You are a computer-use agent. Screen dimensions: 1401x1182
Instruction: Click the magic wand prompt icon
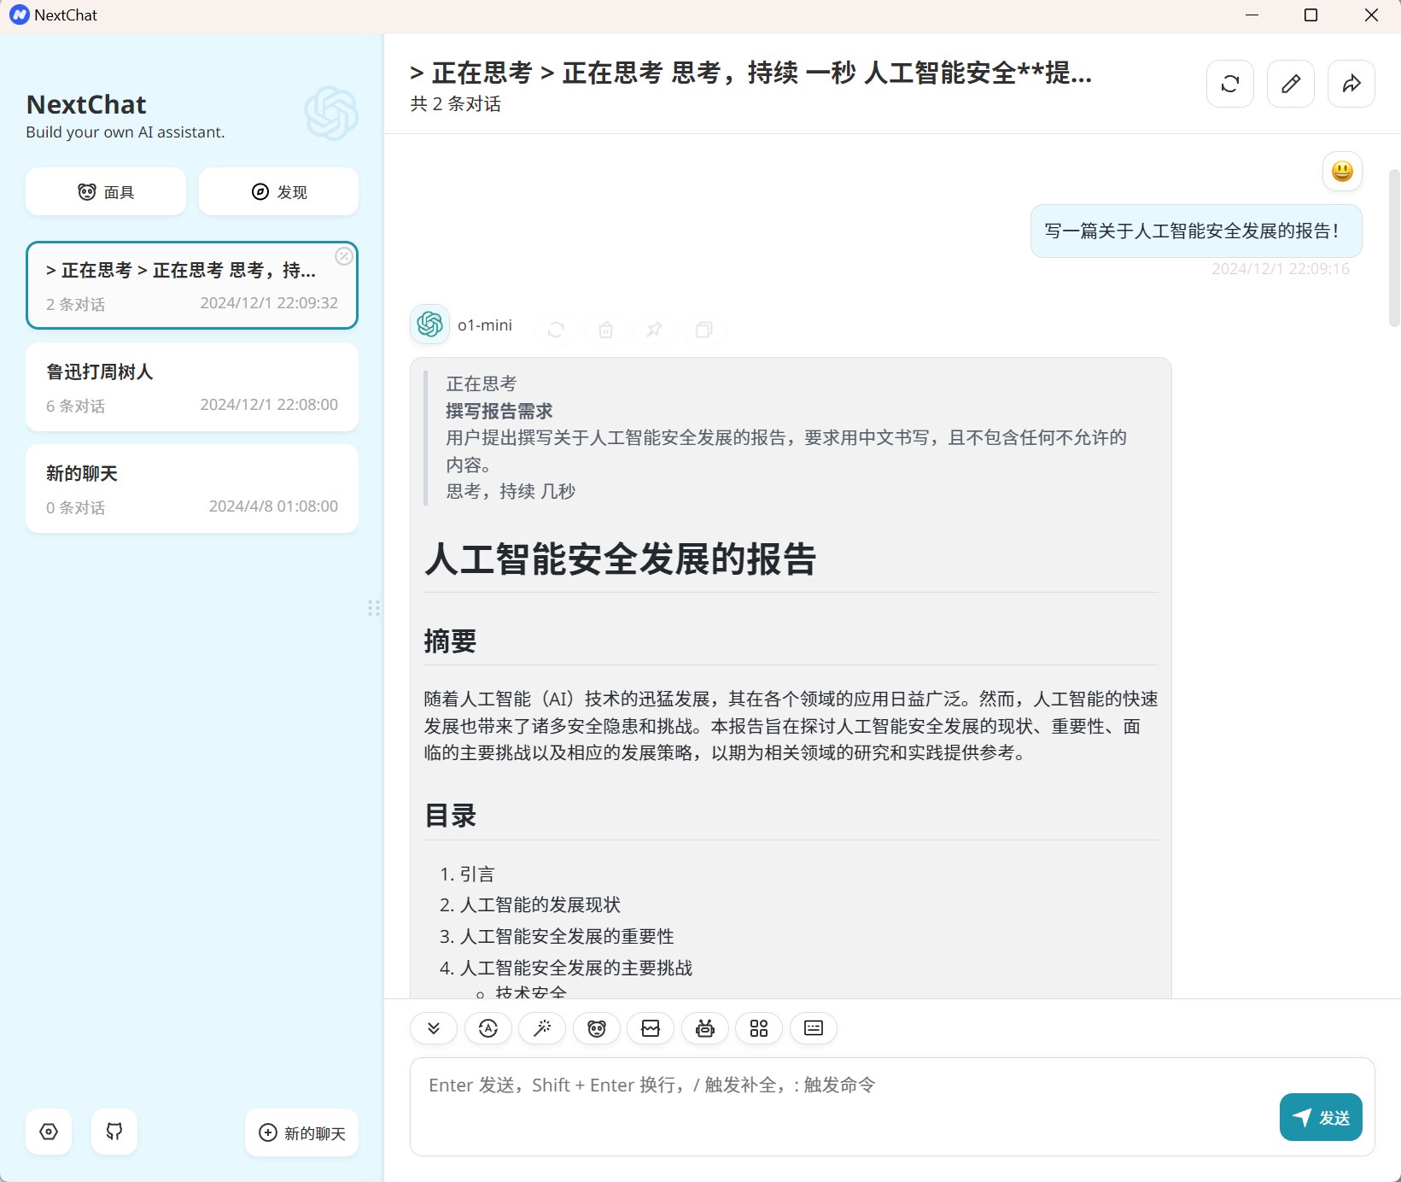[542, 1028]
